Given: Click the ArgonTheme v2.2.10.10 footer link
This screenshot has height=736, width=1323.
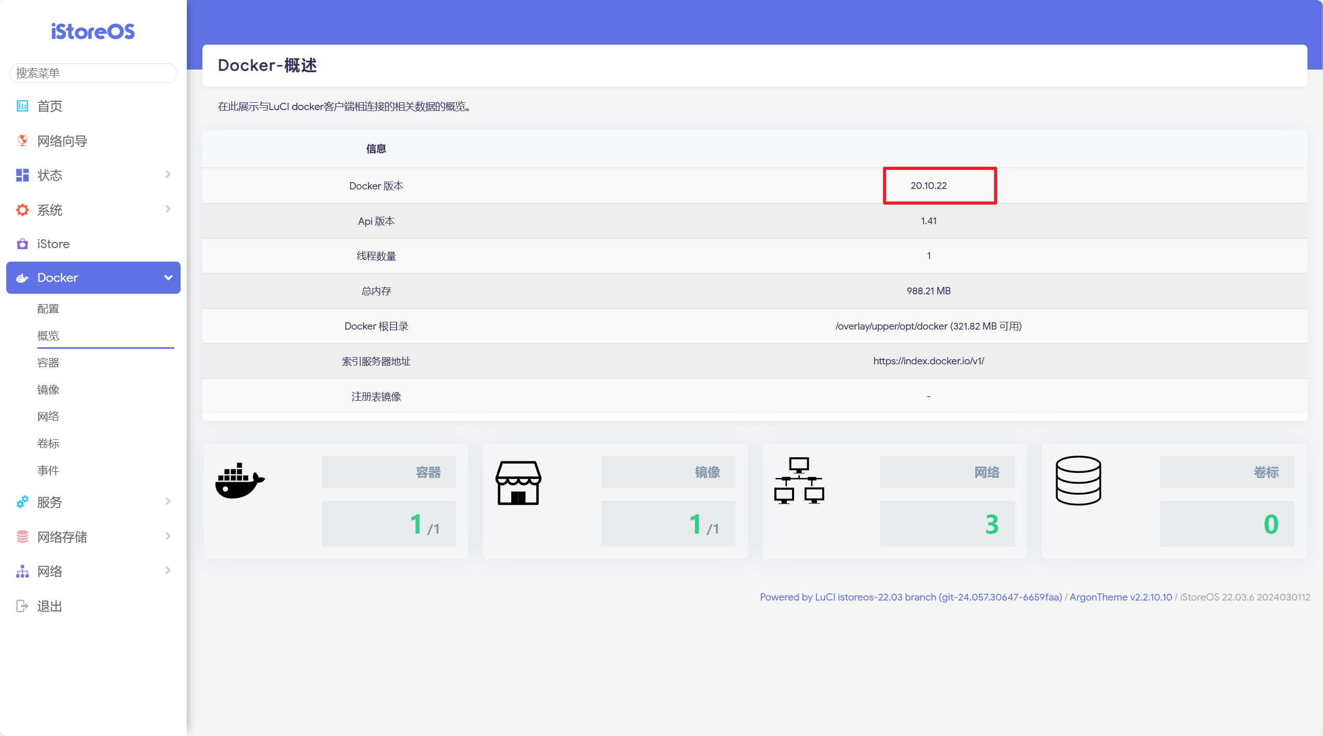Looking at the screenshot, I should pyautogui.click(x=1120, y=597).
